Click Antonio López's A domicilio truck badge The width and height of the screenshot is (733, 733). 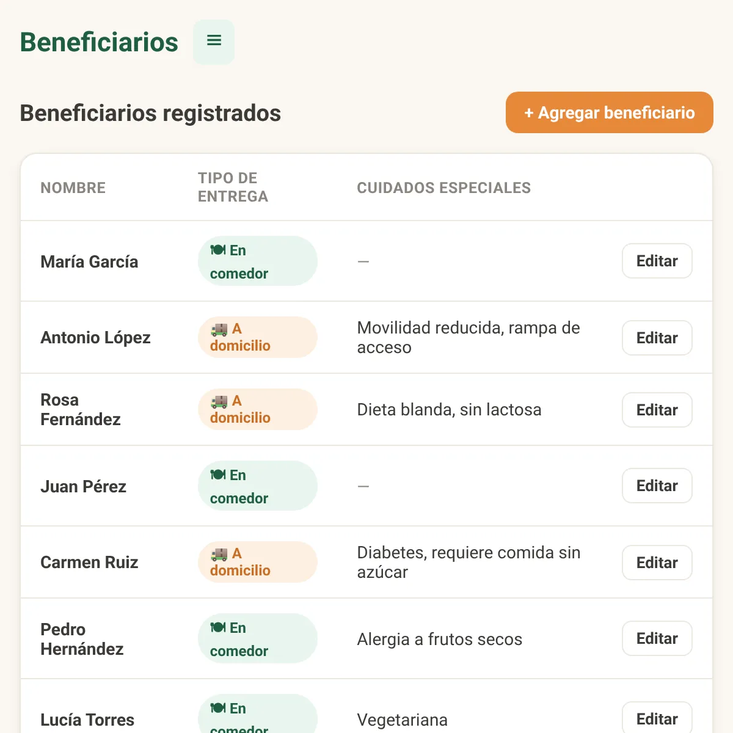pyautogui.click(x=257, y=337)
